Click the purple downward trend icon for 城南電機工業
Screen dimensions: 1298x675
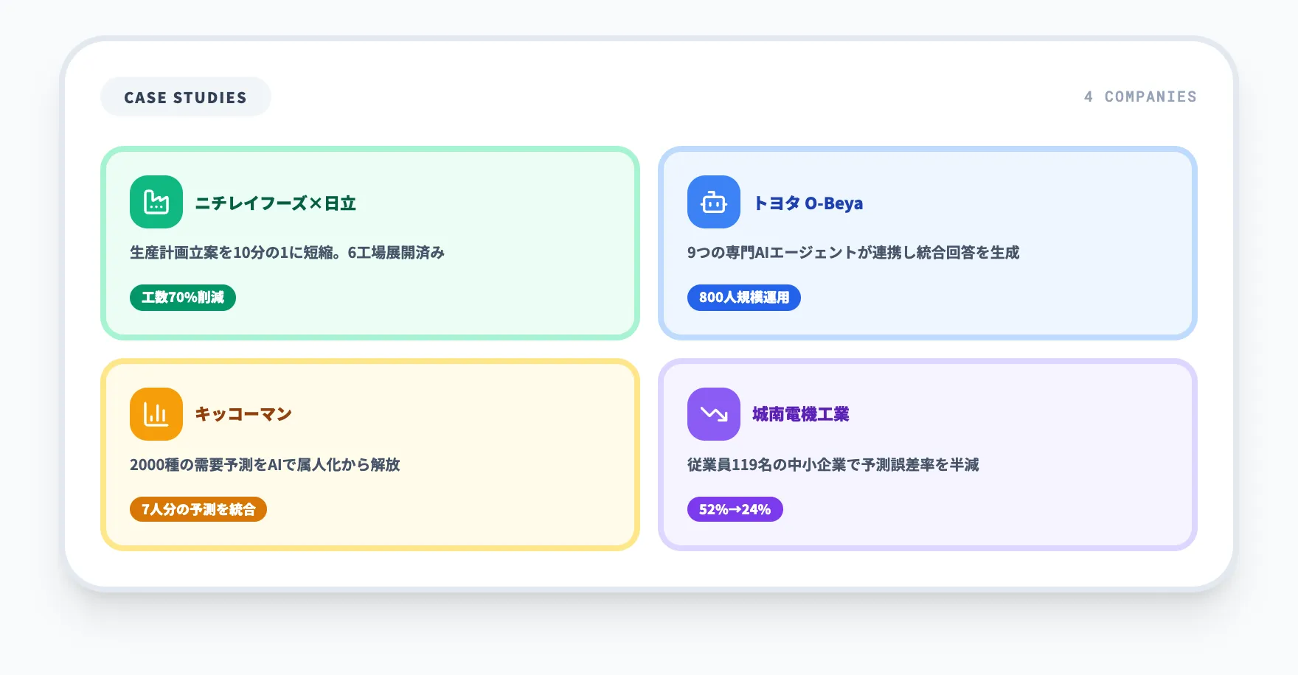pos(713,413)
